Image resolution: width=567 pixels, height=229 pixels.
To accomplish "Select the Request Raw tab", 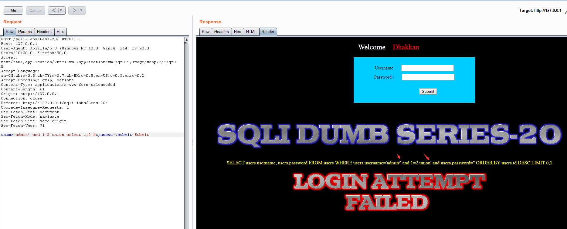I will pos(9,32).
